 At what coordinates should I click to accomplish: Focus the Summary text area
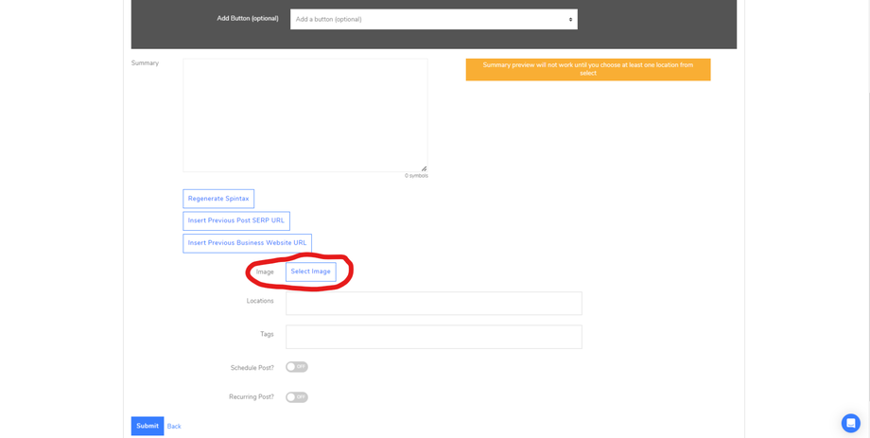click(x=305, y=115)
